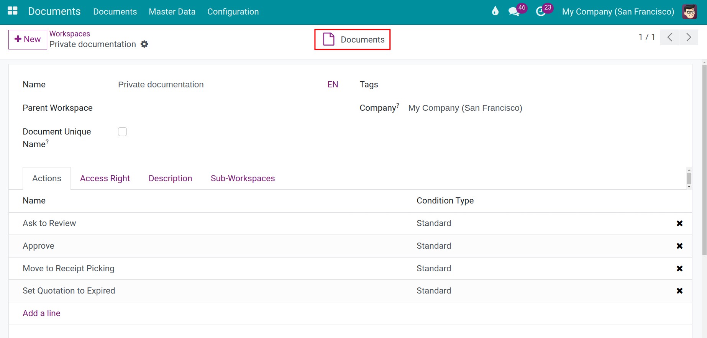Click Document Unique Name help question mark
The image size is (707, 338).
(x=47, y=141)
